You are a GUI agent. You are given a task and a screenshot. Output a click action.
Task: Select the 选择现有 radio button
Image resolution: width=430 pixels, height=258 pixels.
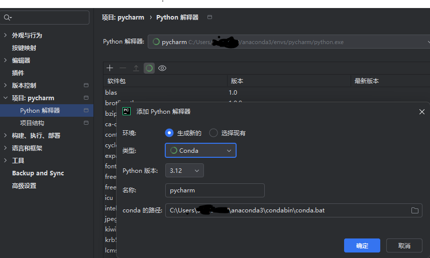pyautogui.click(x=213, y=133)
